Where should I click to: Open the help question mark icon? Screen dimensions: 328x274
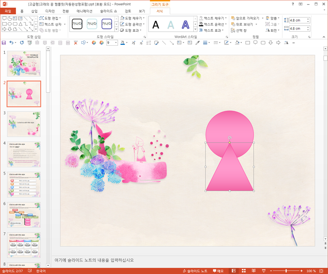tap(293, 4)
